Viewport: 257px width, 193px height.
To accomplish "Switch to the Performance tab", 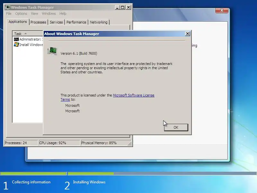I will 76,22.
